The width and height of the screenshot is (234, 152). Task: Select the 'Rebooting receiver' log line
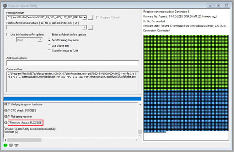click(18, 117)
